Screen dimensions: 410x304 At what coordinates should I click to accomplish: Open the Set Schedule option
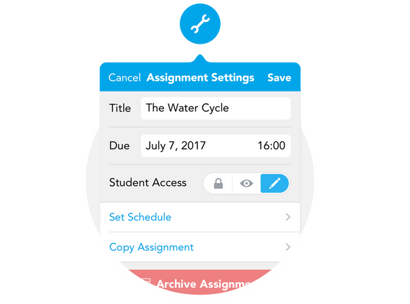140,217
